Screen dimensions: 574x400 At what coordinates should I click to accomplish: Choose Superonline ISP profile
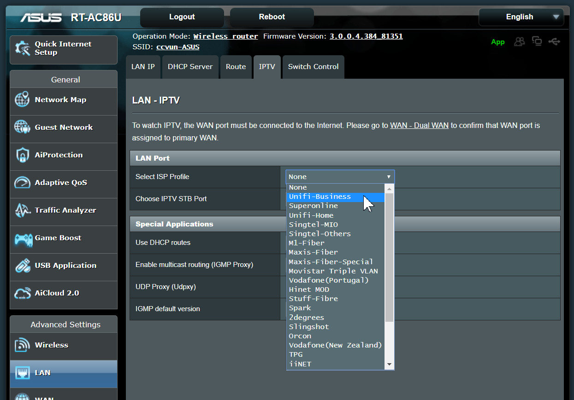336,206
